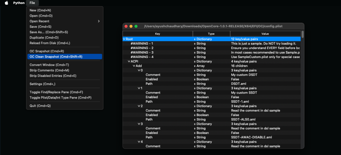
Task: Open type dropdown for #WARNING - 1
Action: coord(194,43)
